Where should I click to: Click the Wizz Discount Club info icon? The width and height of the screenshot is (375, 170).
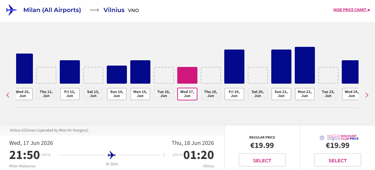click(x=322, y=138)
